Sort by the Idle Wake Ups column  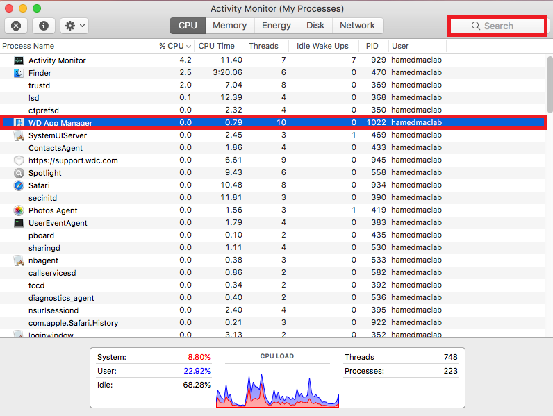pos(324,46)
